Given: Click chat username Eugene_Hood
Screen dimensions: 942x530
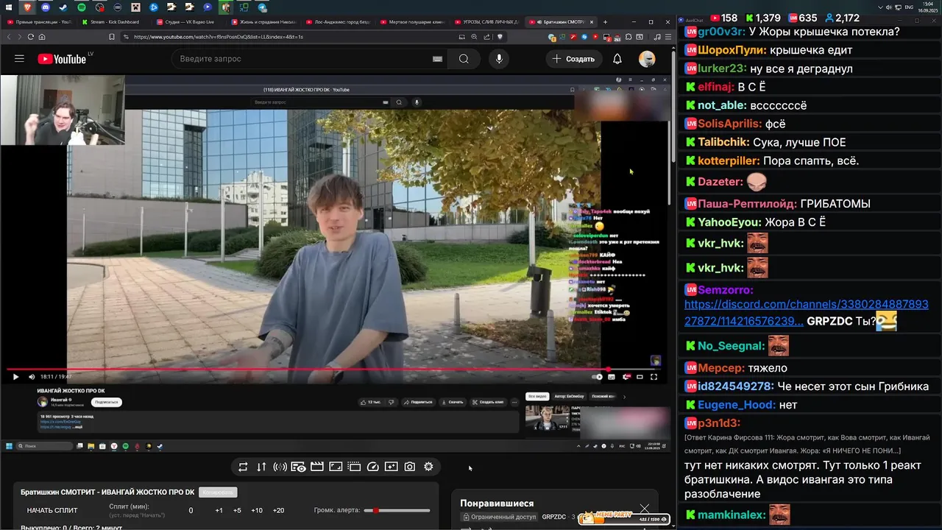Looking at the screenshot, I should click(x=736, y=404).
